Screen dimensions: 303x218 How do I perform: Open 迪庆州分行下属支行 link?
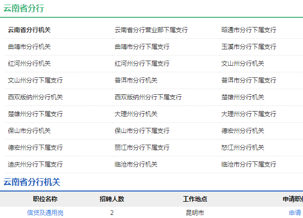[35, 165]
